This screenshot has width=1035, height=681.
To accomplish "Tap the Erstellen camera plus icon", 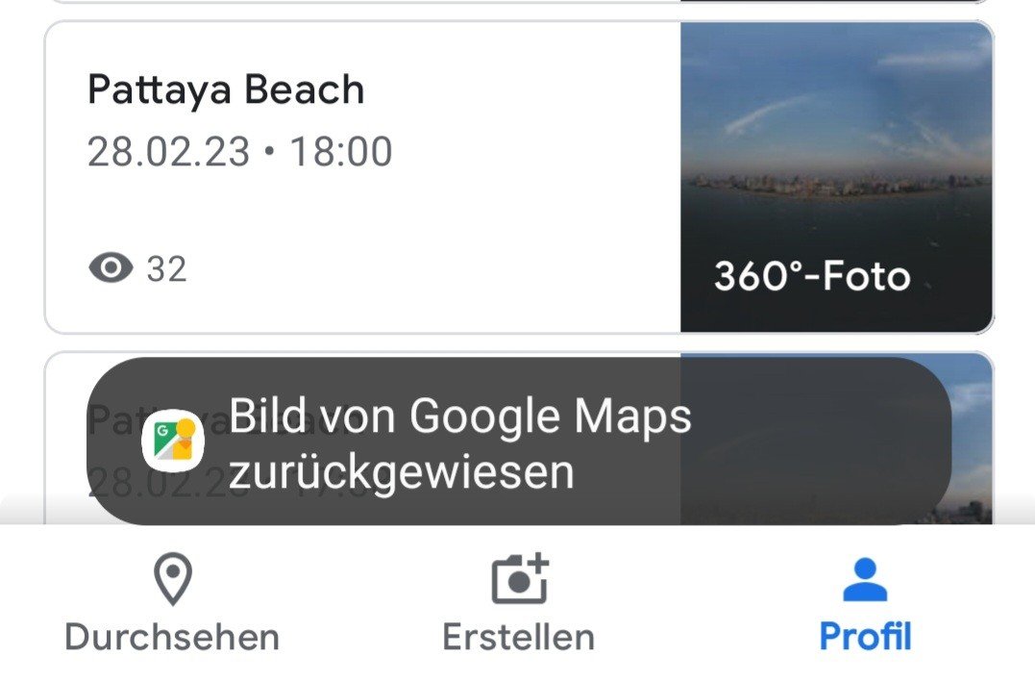I will click(x=520, y=579).
